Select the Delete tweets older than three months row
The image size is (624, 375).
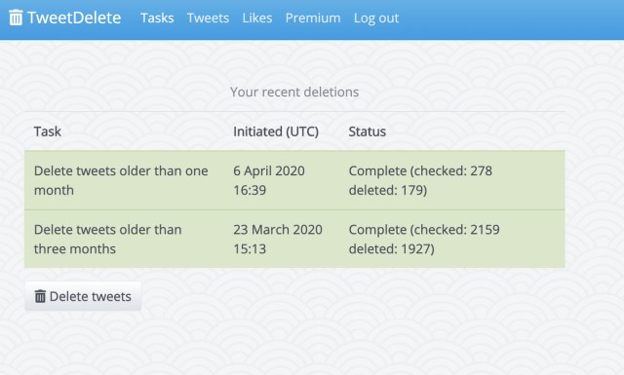(294, 239)
